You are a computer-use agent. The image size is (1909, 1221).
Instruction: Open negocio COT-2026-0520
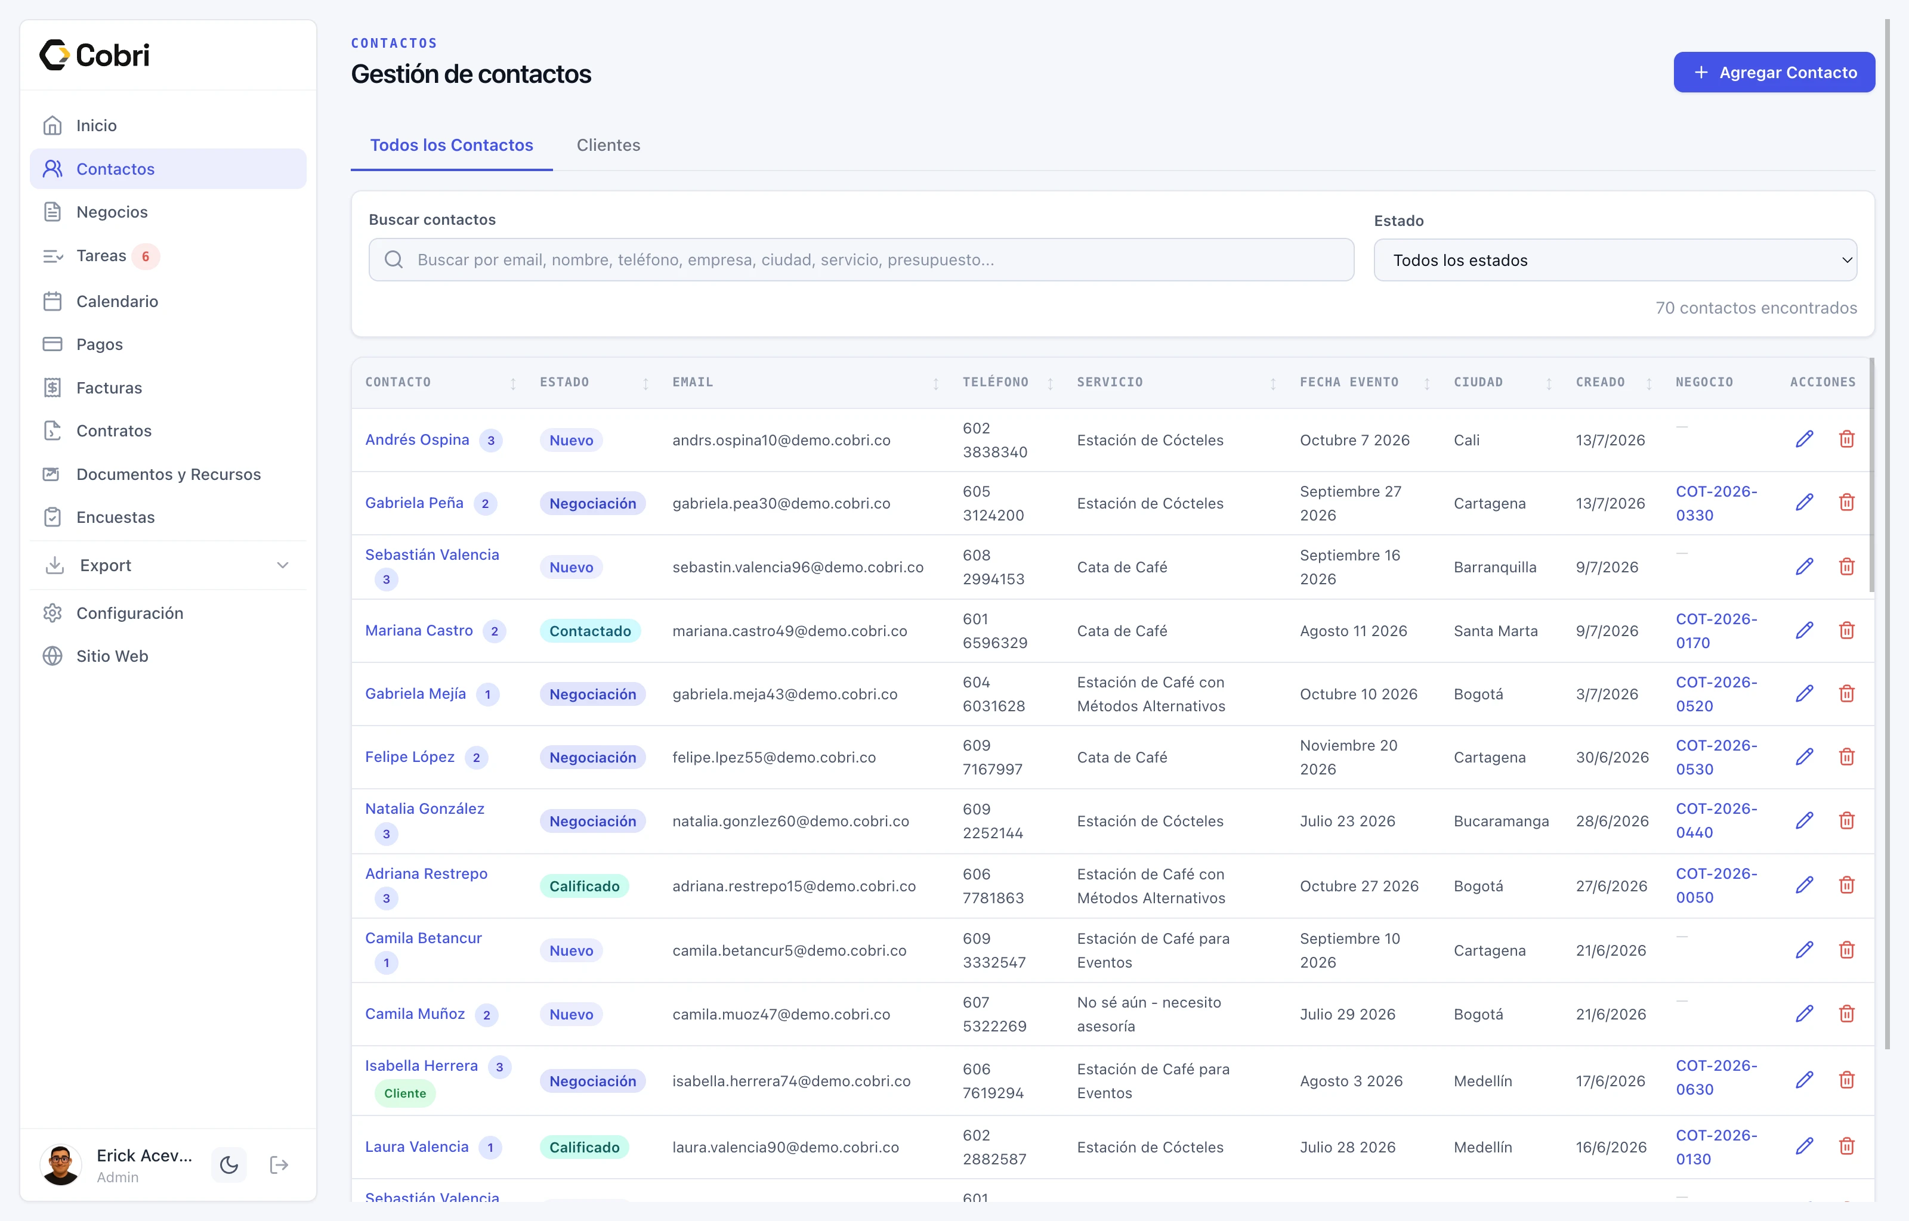coord(1716,694)
